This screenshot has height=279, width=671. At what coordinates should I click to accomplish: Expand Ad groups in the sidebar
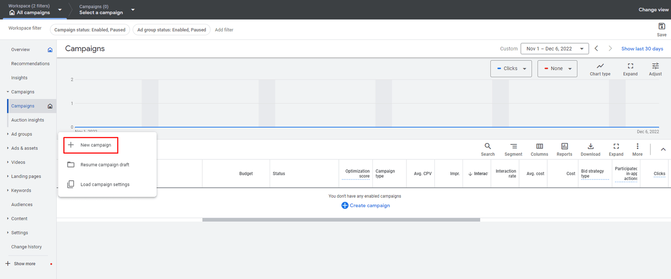[x=8, y=134]
